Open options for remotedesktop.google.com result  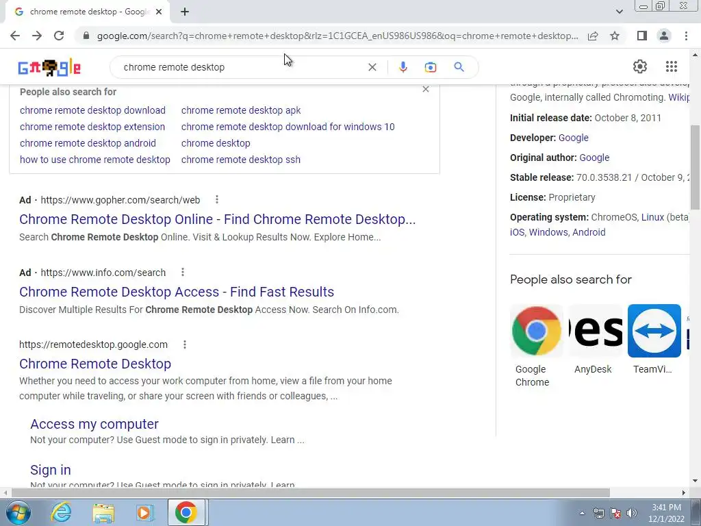coord(185,345)
